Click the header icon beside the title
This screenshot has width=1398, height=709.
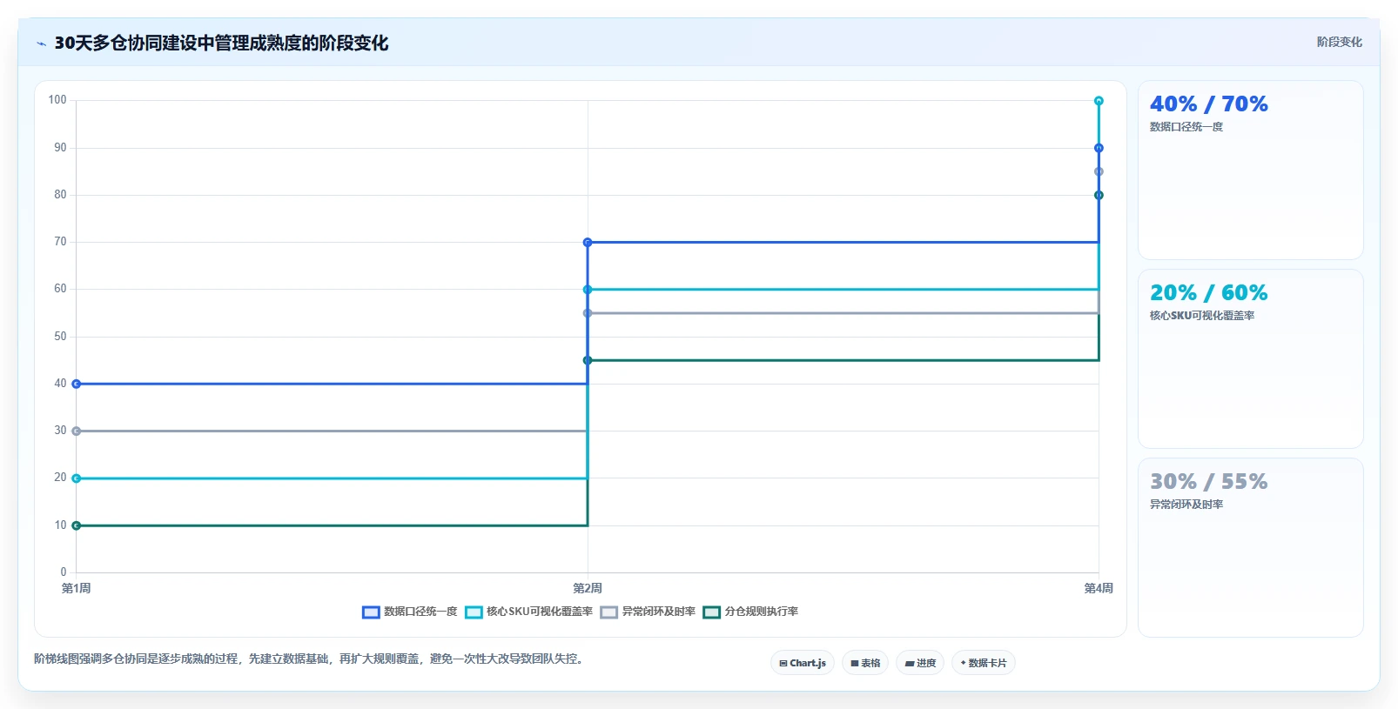41,43
